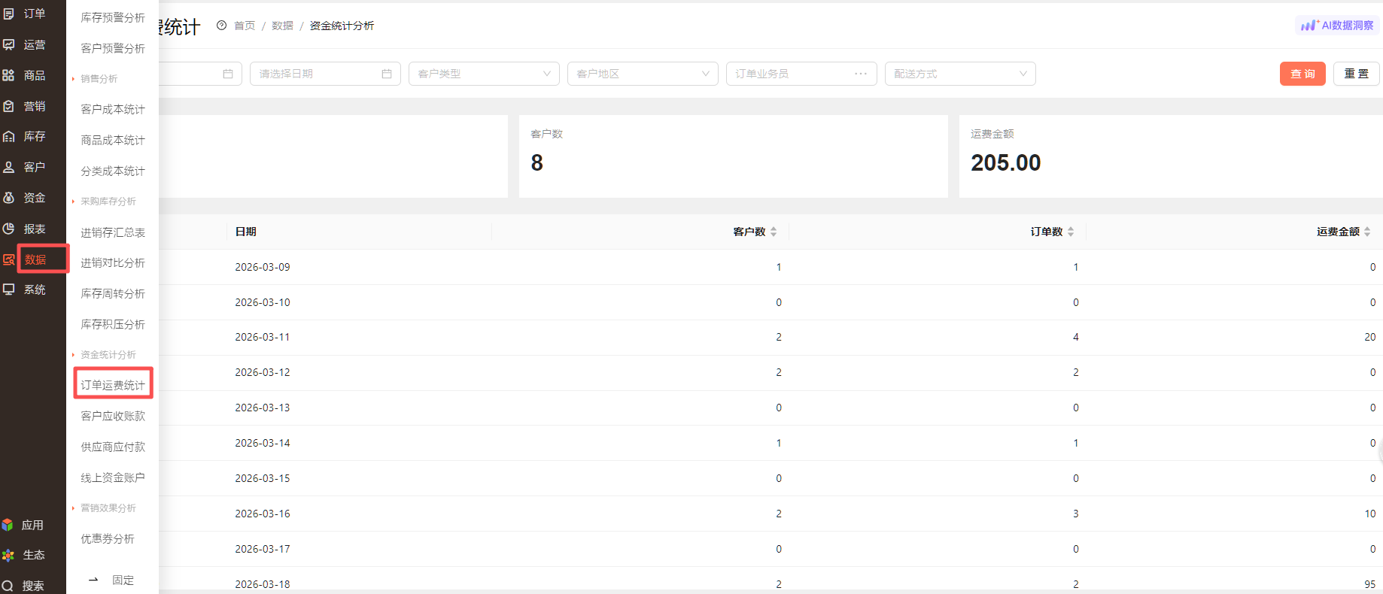Viewport: 1383px width, 594px height.
Task: Go to 首页 breadcrumb link
Action: tap(245, 26)
